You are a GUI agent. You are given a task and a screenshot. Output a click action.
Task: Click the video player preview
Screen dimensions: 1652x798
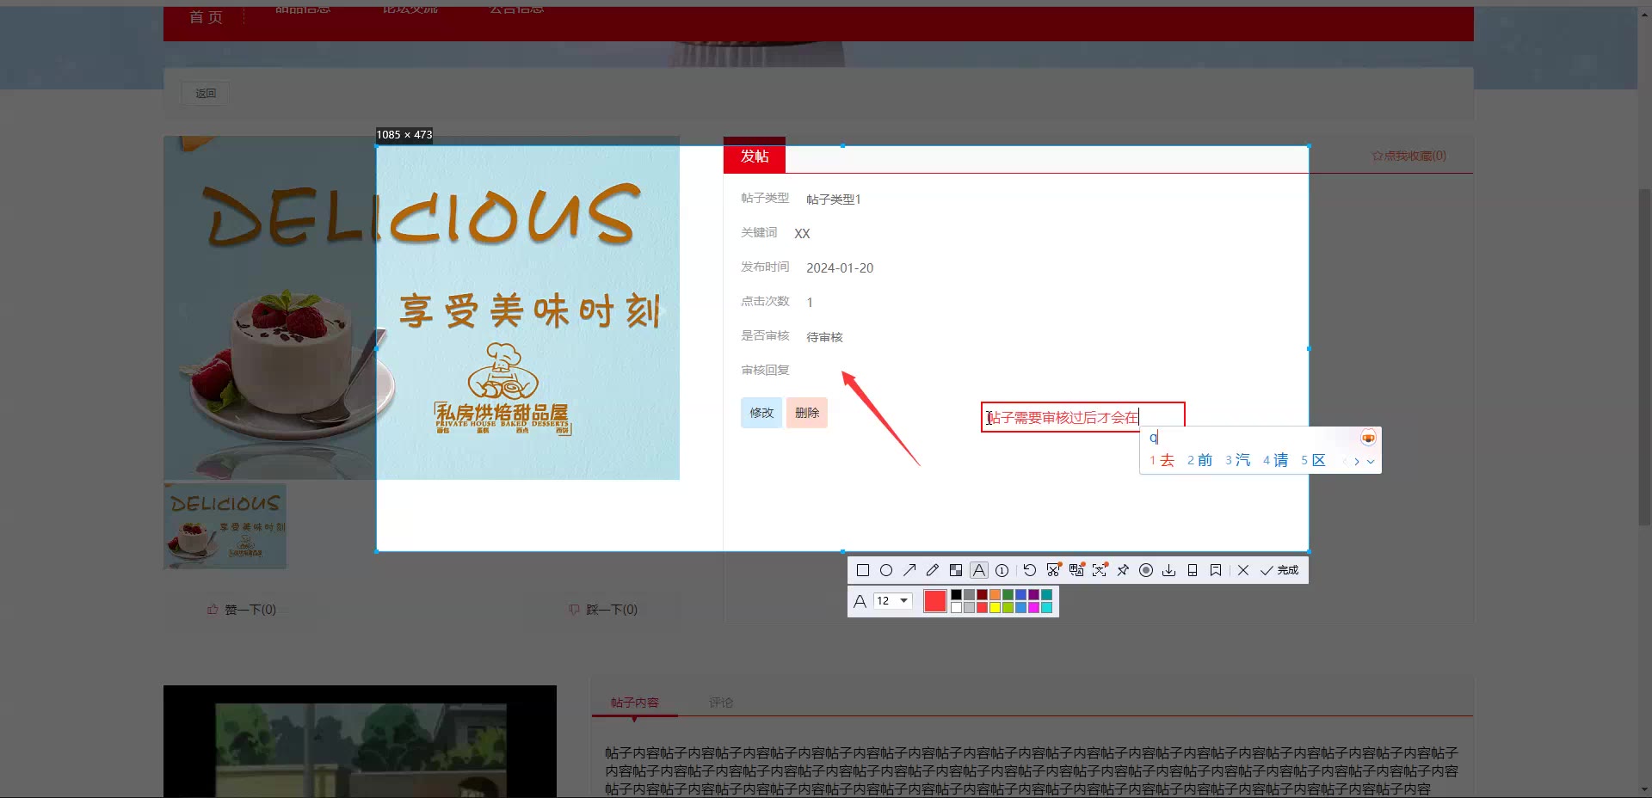click(x=360, y=741)
